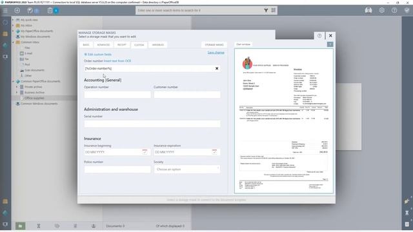
Task: Clear the Order number field with its X
Action: pyautogui.click(x=217, y=68)
